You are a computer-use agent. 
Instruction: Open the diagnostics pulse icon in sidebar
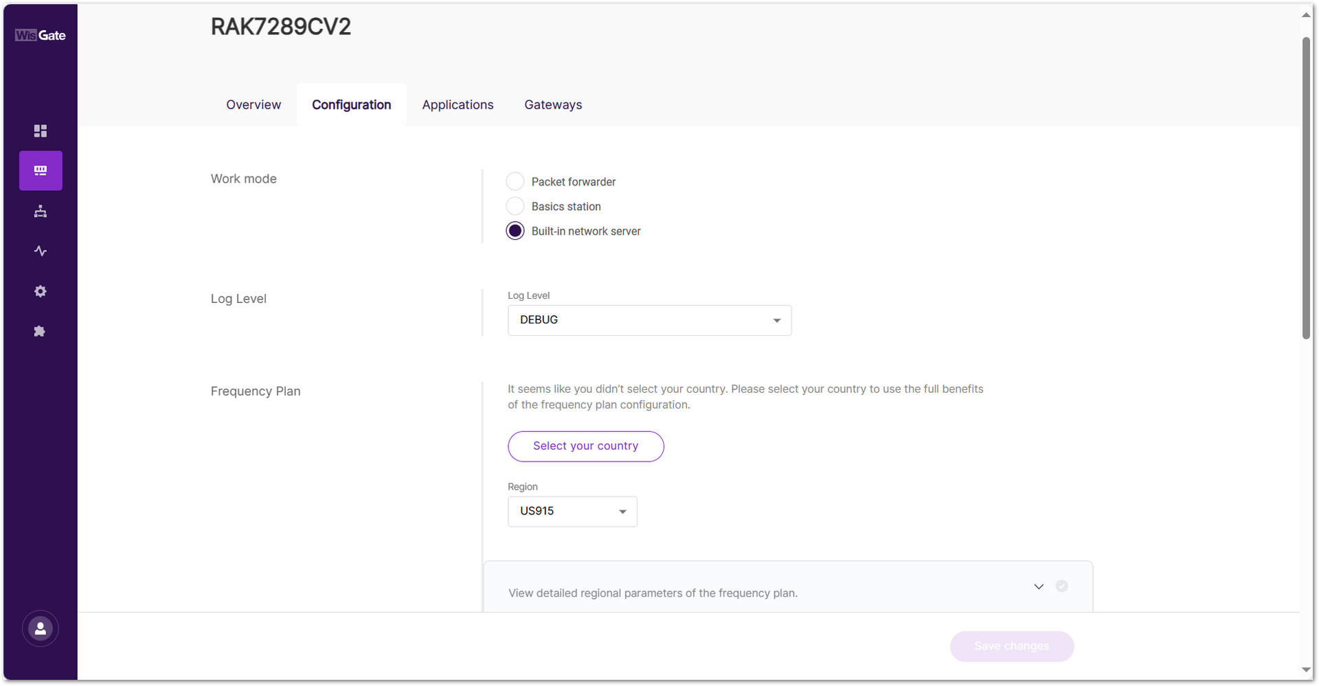[41, 251]
